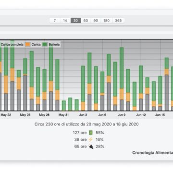Click the power plug icon beside 65 ore

[91, 147]
